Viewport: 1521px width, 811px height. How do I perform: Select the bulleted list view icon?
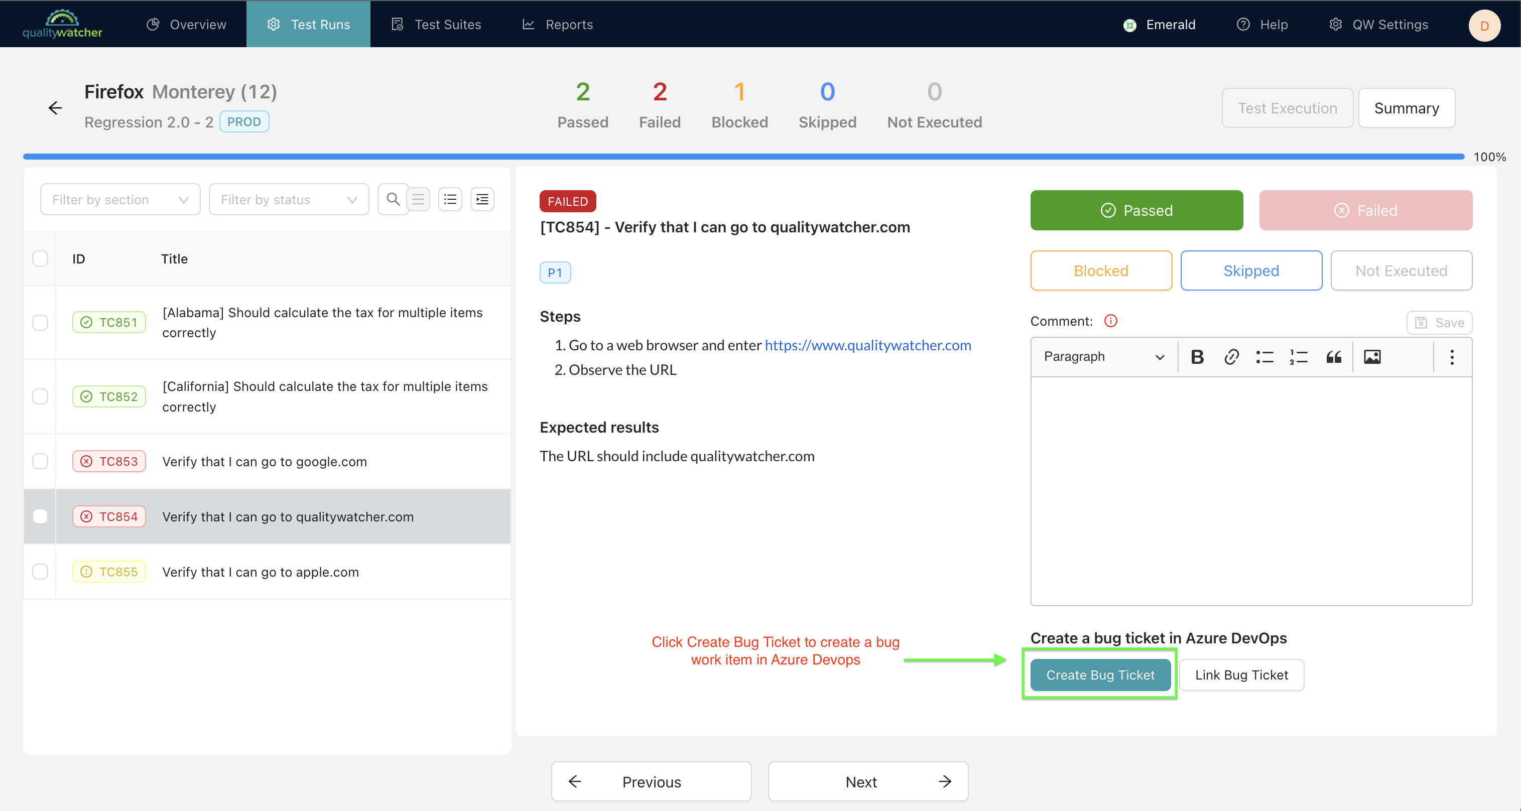pos(450,200)
